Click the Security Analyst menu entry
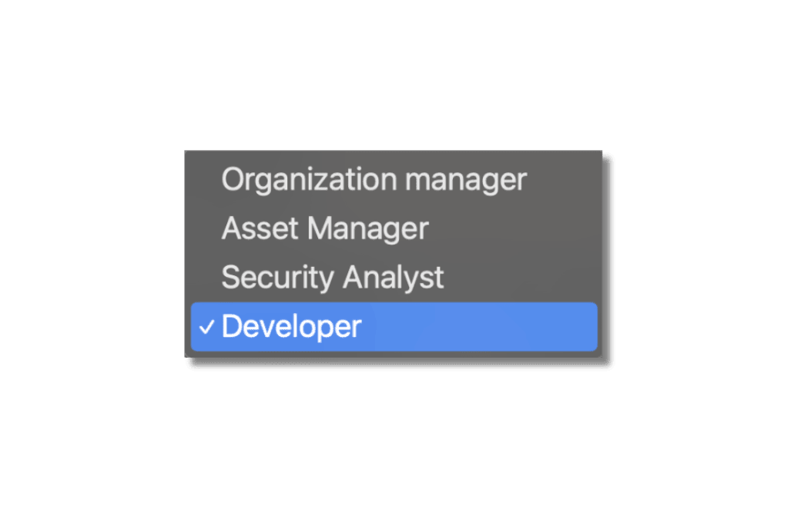The image size is (801, 523). 333,278
